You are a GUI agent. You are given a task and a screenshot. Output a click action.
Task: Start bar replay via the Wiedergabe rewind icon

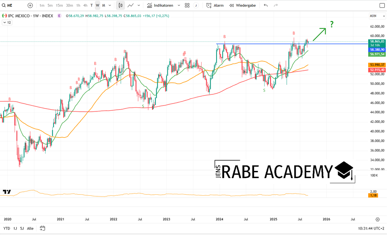(231, 5)
